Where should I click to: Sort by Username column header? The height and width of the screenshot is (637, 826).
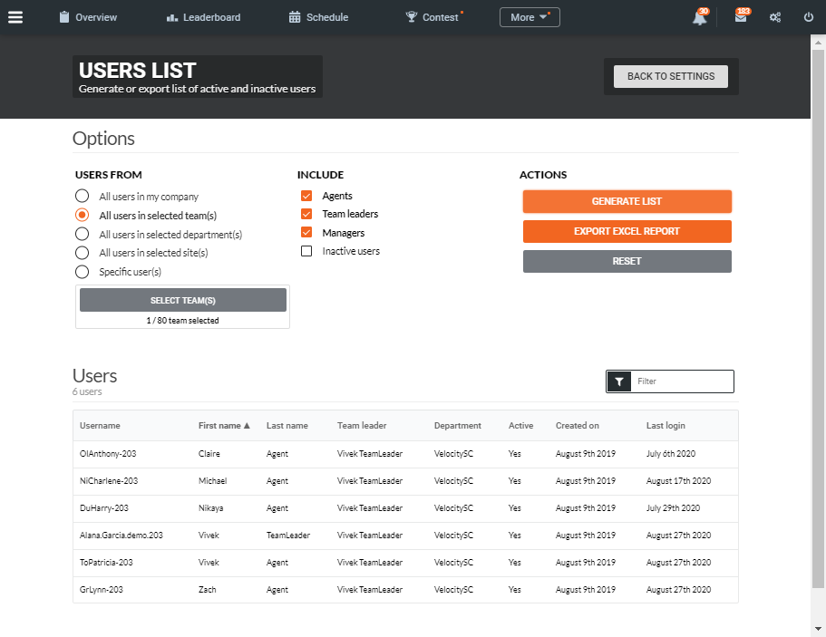point(100,425)
